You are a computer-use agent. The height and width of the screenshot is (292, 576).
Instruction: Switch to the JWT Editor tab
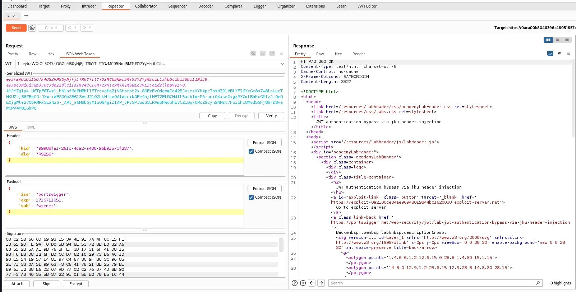point(367,6)
